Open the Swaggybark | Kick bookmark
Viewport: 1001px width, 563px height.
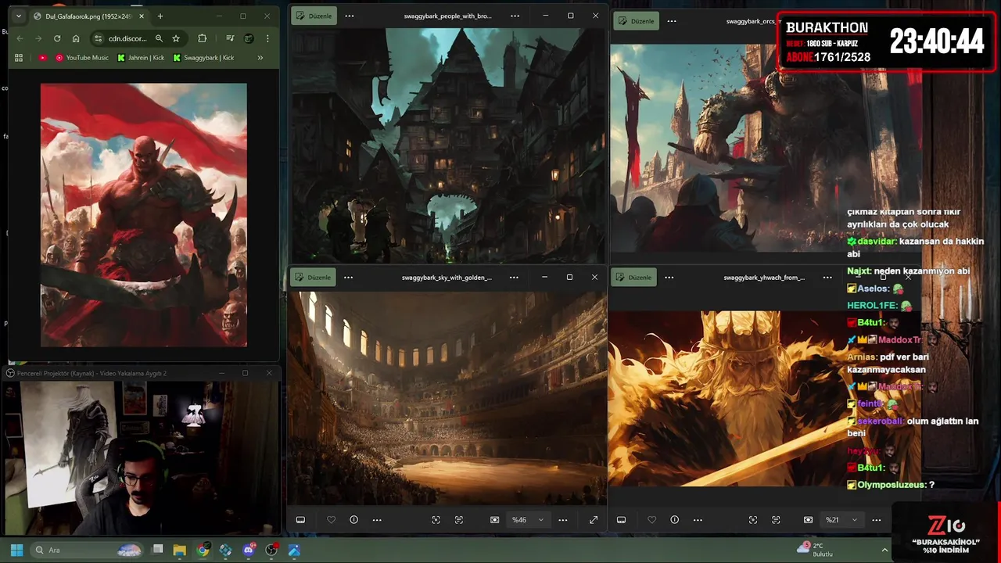(x=203, y=58)
